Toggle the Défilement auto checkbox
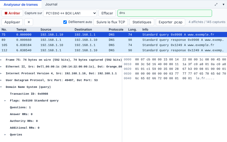The width and height of the screenshot is (227, 142). pos(65,22)
